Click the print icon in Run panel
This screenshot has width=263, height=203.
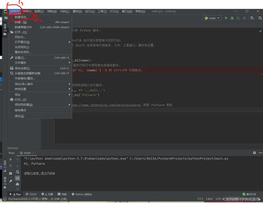click(x=17, y=184)
